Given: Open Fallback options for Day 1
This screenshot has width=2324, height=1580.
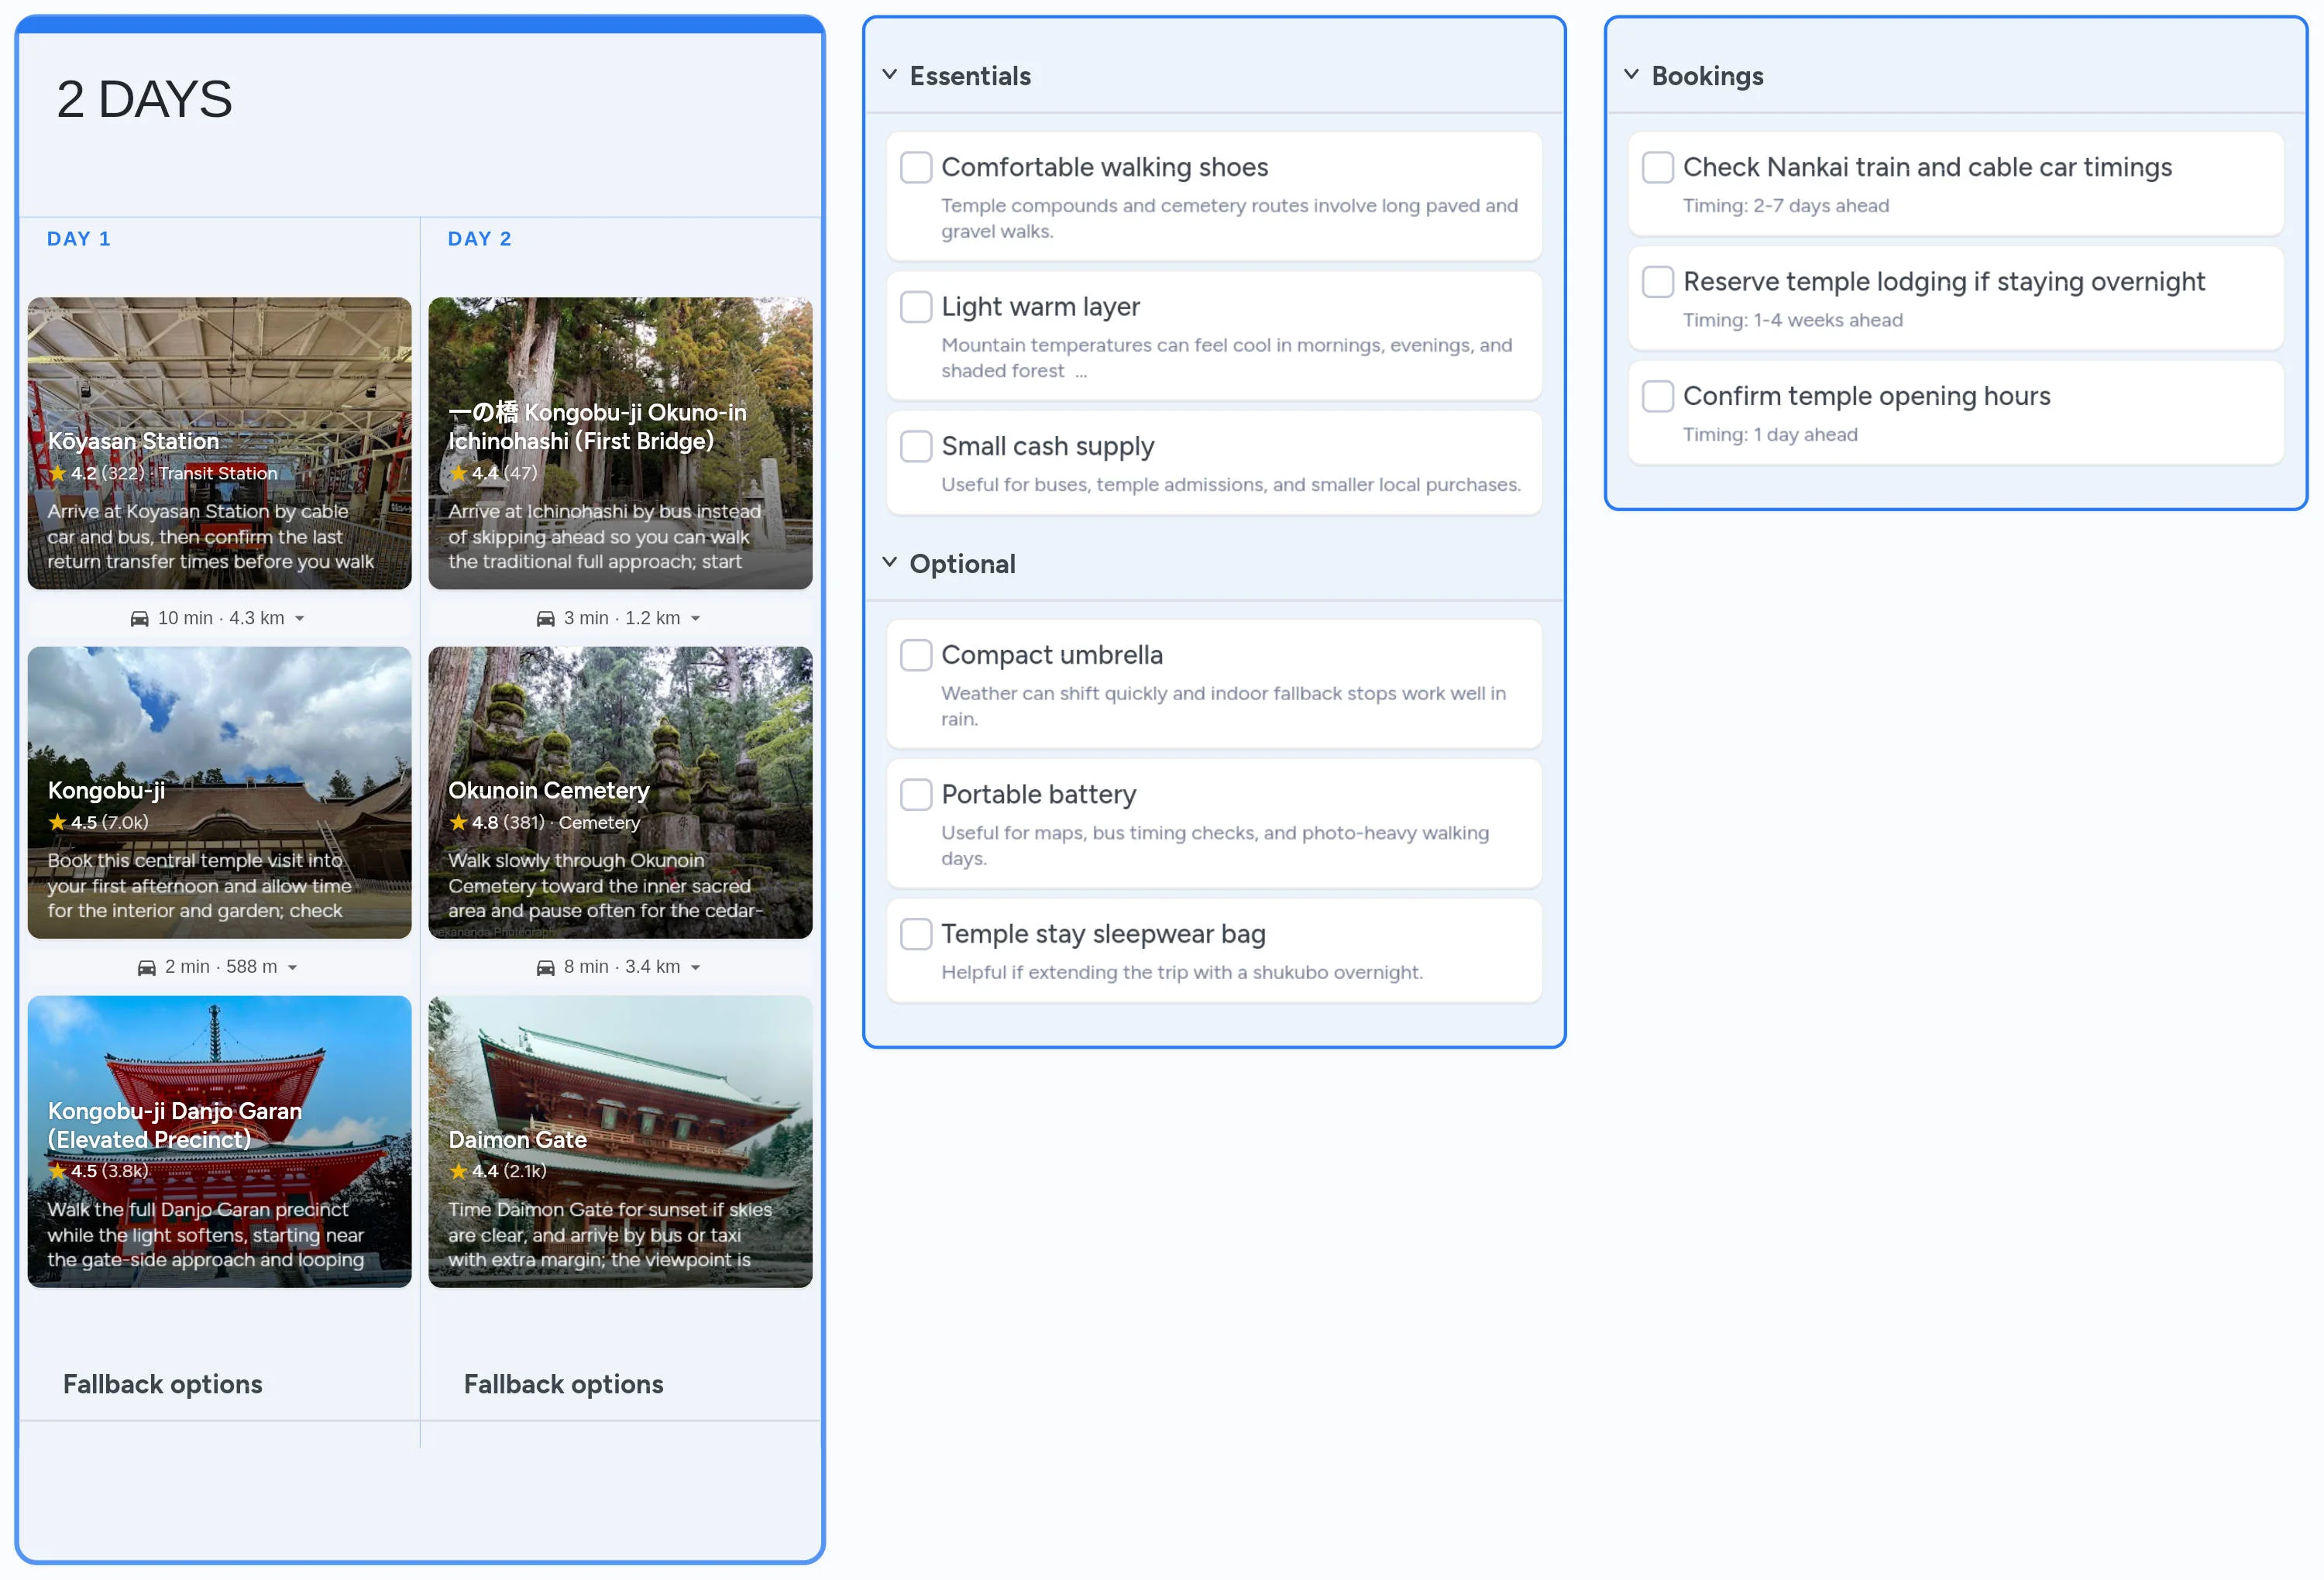Looking at the screenshot, I should (x=162, y=1384).
